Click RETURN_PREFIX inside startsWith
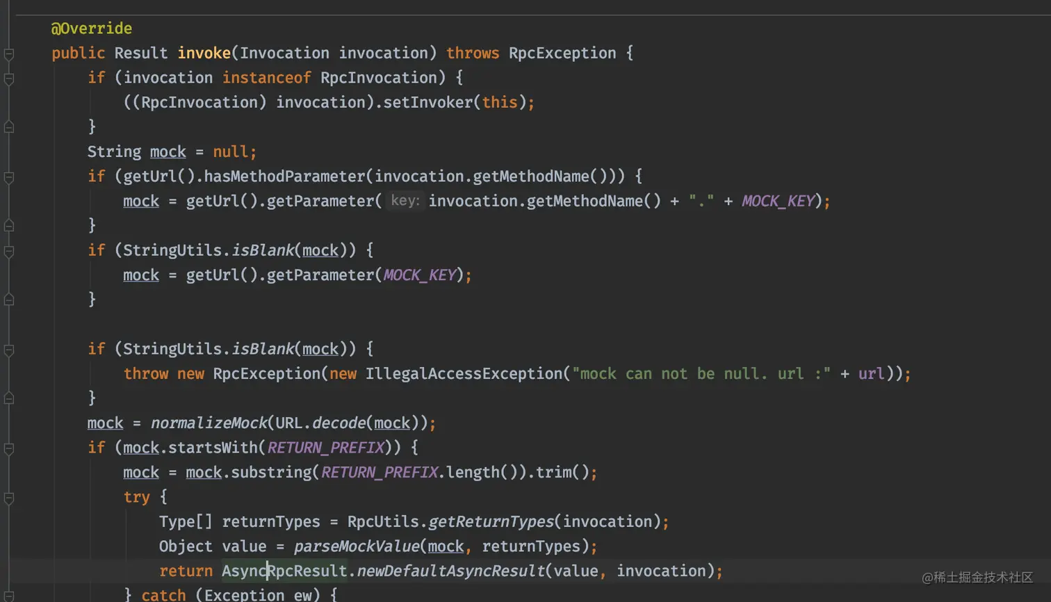 [325, 448]
